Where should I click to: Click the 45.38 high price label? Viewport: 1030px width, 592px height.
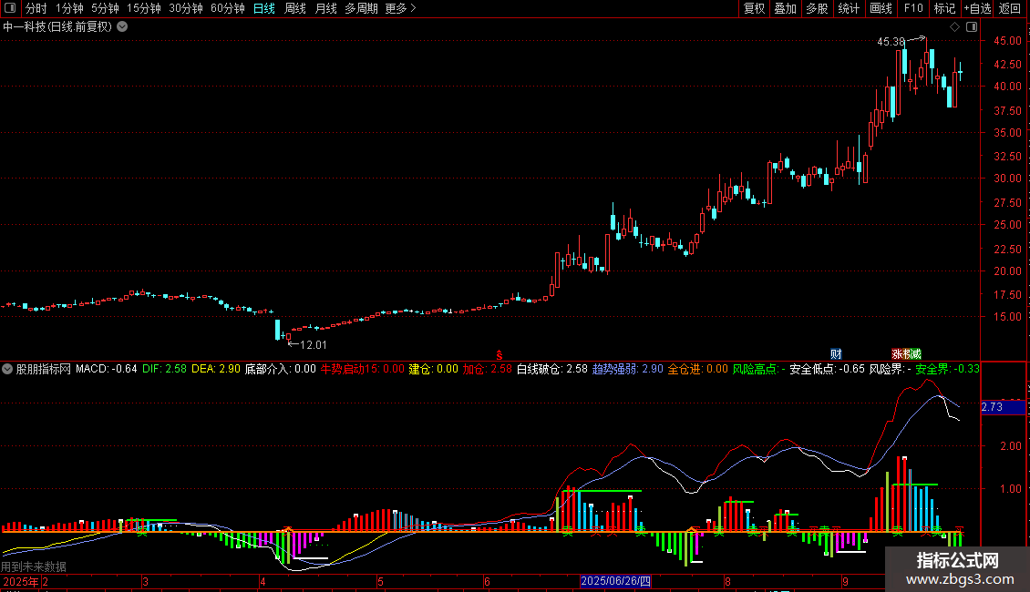[891, 42]
